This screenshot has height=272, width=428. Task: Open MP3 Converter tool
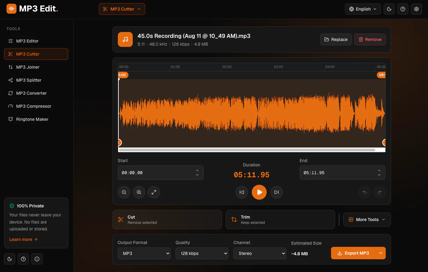[x=36, y=93]
